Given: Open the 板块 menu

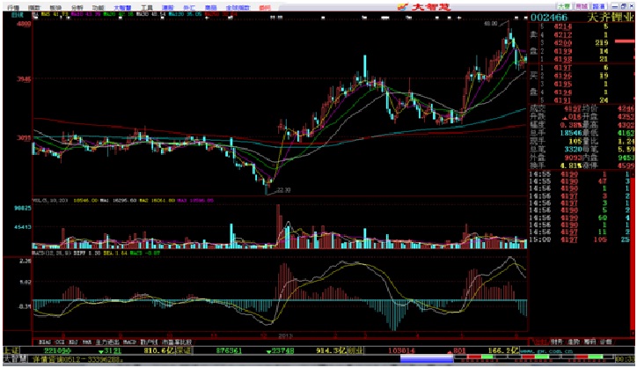Looking at the screenshot, I should tap(55, 7).
